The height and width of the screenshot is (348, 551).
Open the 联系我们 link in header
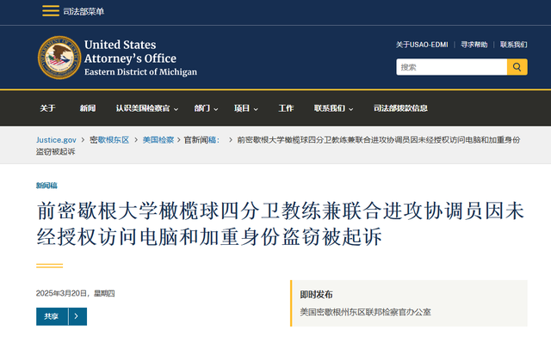click(513, 45)
